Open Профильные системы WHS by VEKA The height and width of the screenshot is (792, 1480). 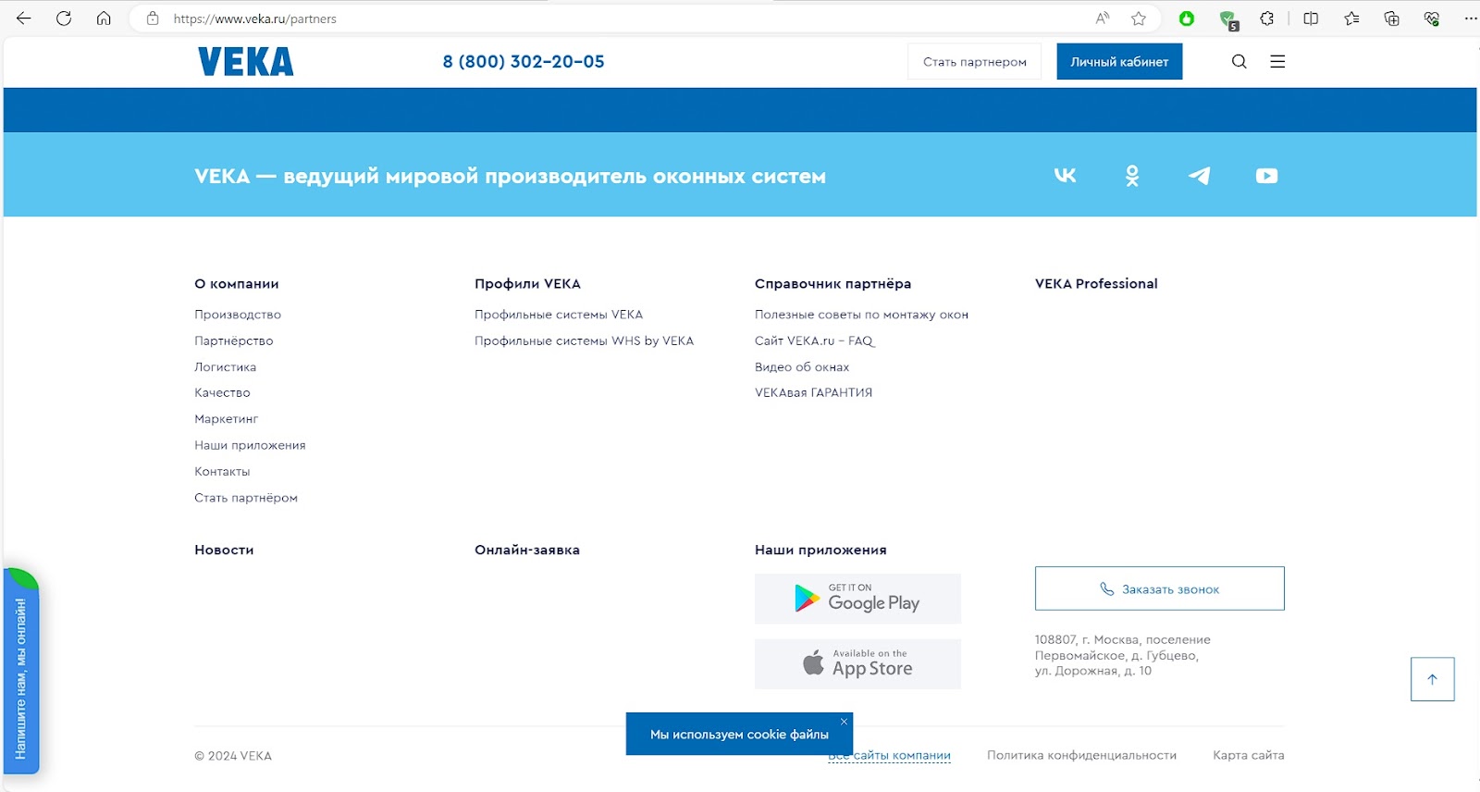584,340
